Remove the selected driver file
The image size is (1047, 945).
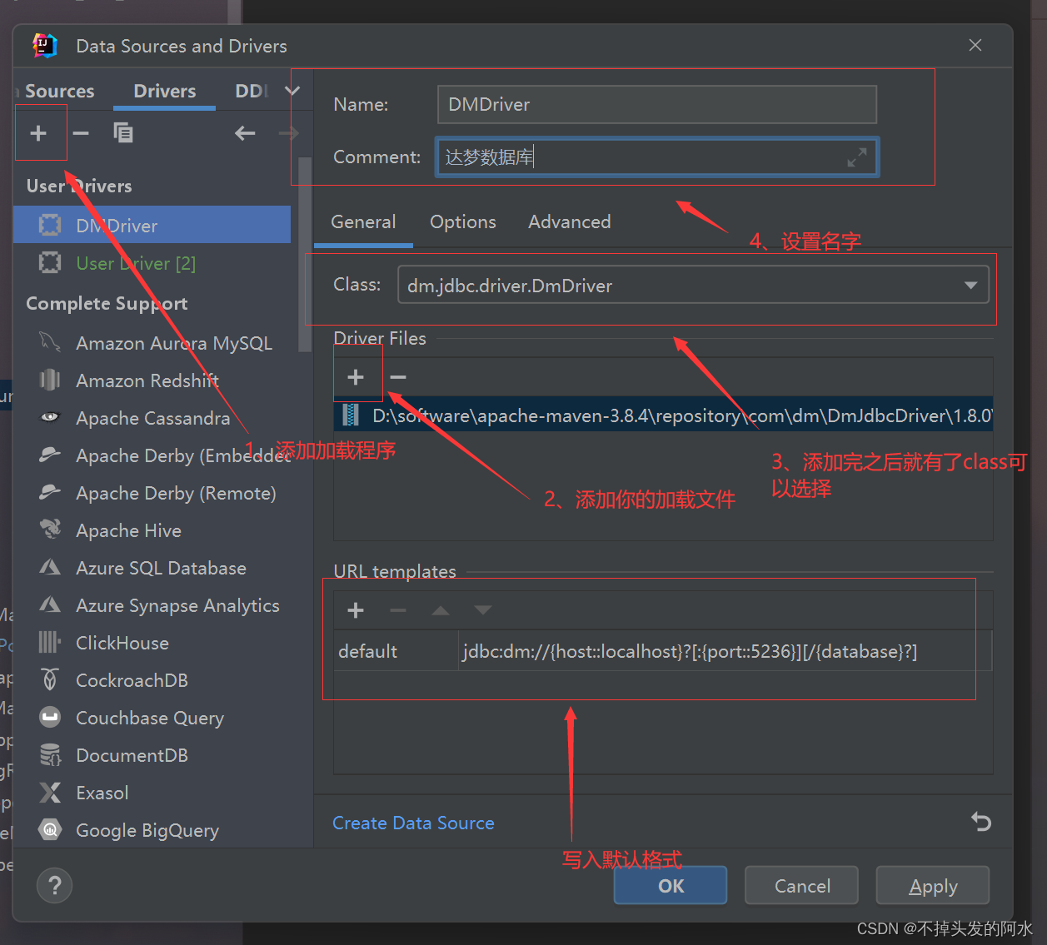[398, 377]
